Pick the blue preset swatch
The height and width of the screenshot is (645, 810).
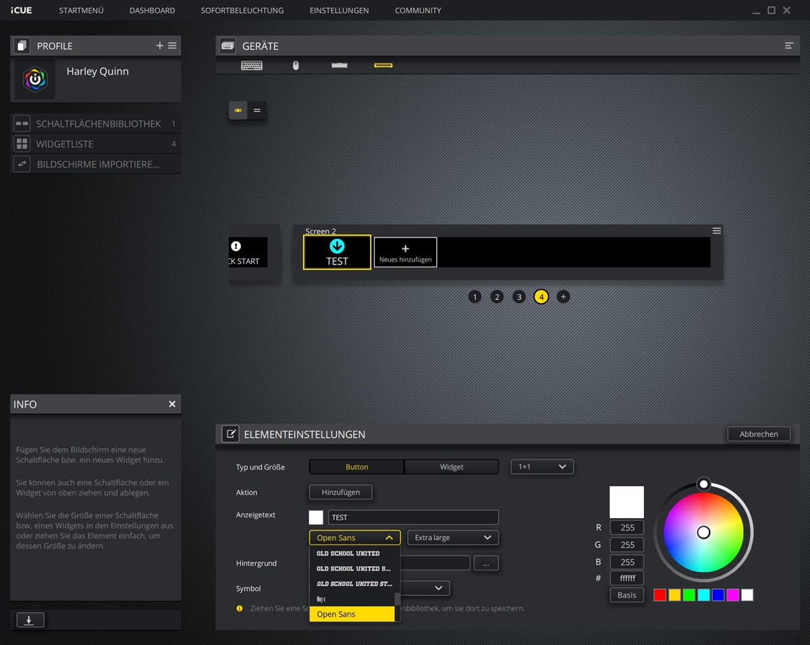[x=718, y=595]
